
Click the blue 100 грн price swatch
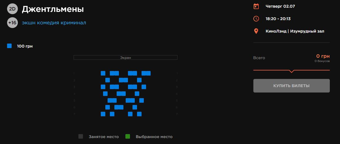9,46
